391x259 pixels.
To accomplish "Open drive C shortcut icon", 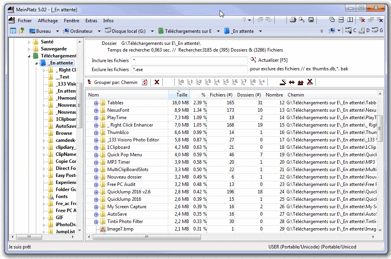I will [350, 30].
